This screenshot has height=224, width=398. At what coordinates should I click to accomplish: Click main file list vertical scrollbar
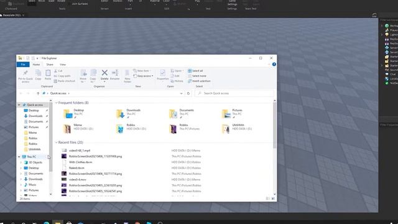pos(274,126)
